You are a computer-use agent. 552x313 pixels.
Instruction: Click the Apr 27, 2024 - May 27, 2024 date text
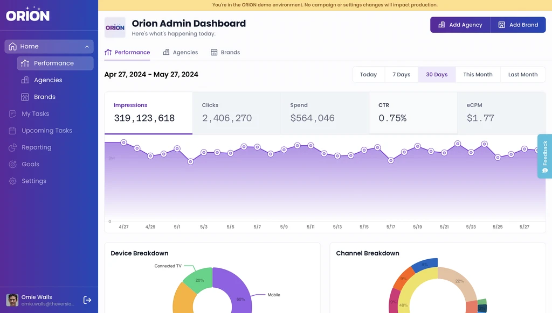pos(151,74)
